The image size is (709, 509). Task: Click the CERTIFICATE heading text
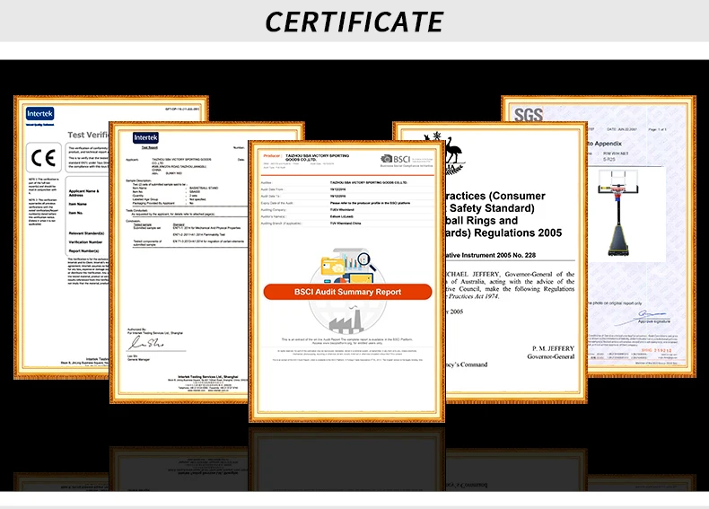click(x=354, y=22)
